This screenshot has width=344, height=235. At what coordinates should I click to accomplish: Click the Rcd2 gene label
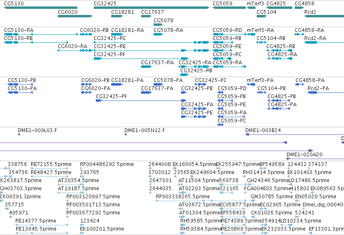click(310, 12)
